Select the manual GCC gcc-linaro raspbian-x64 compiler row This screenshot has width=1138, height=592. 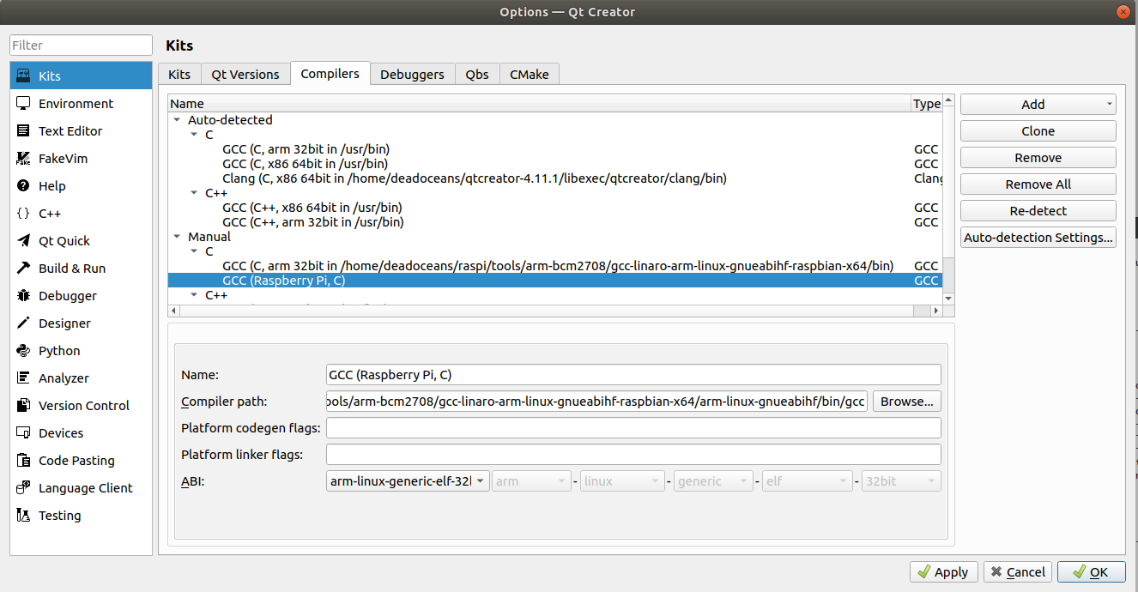pos(554,266)
